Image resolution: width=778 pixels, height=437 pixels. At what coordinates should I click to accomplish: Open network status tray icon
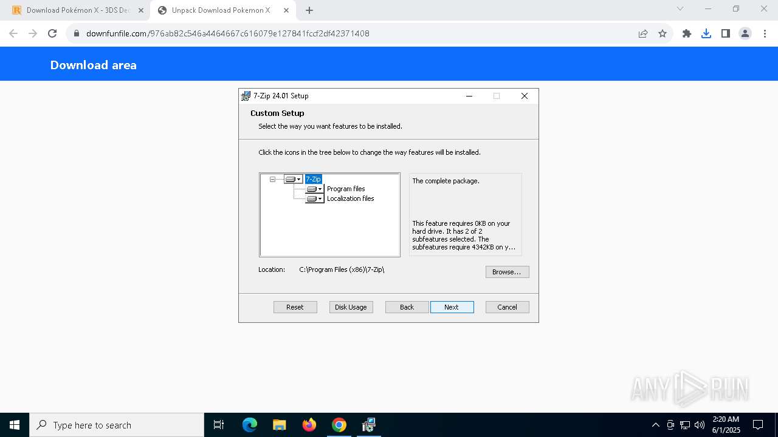[685, 425]
